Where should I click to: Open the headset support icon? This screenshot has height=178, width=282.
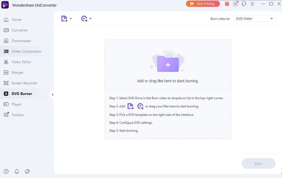[244, 4]
